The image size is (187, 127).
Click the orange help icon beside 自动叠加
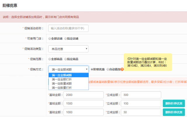pos(122,69)
